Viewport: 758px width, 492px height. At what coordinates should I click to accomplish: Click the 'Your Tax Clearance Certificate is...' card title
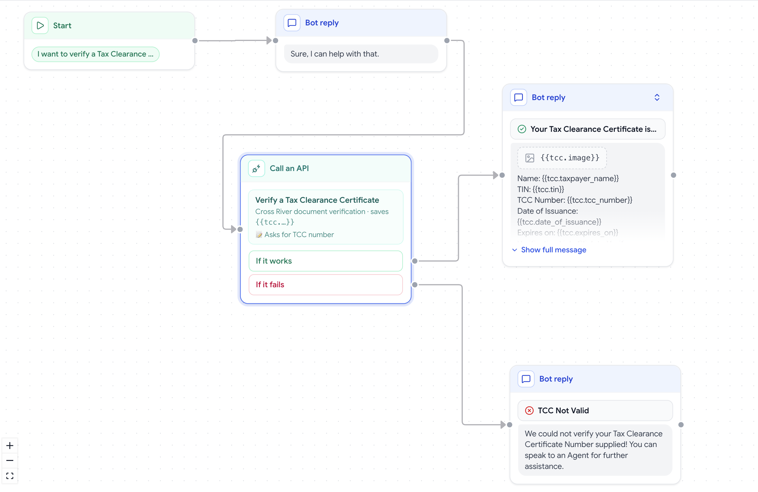click(x=593, y=129)
